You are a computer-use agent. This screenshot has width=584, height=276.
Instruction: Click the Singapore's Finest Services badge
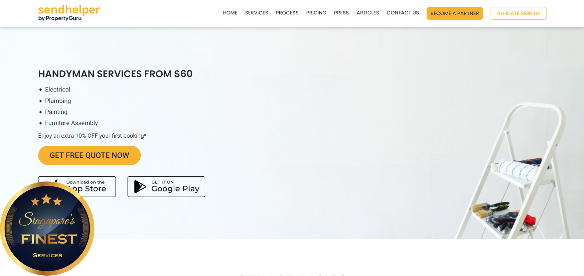click(x=47, y=229)
